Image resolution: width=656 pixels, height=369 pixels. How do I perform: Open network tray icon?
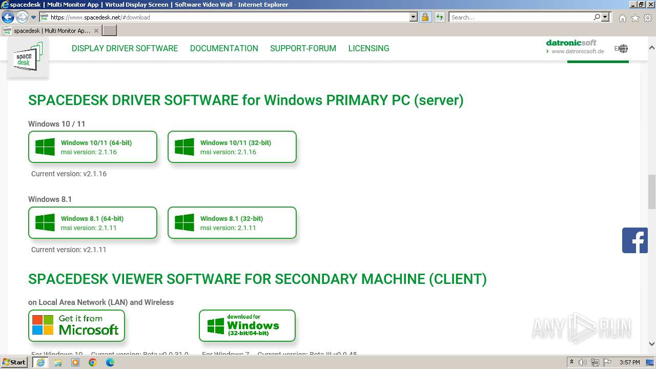coord(595,362)
